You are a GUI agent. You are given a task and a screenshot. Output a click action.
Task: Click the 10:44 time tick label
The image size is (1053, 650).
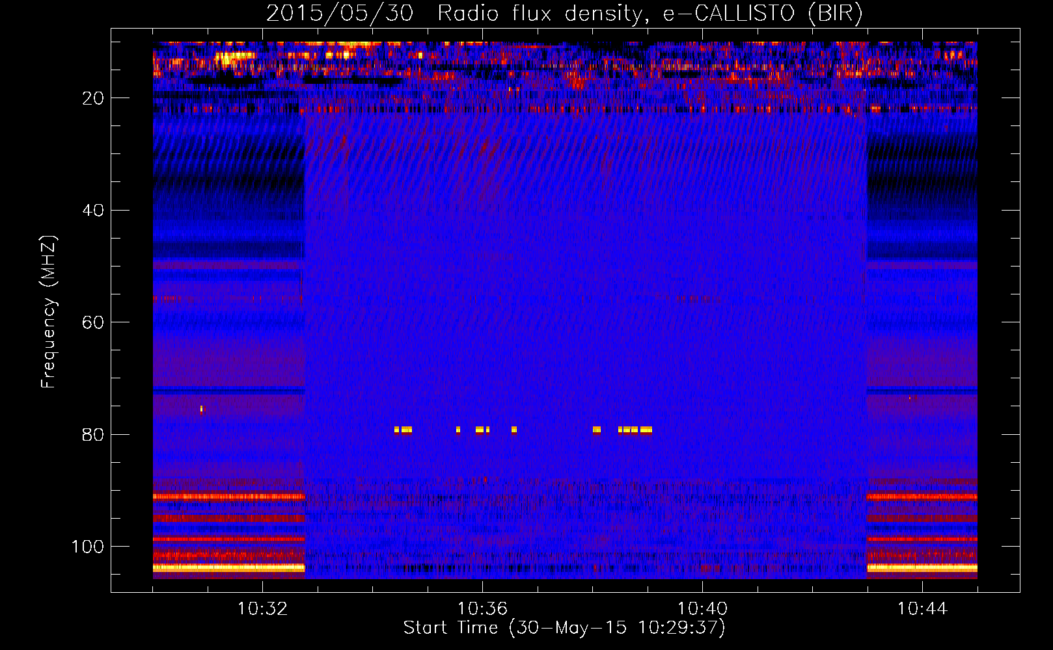922,609
